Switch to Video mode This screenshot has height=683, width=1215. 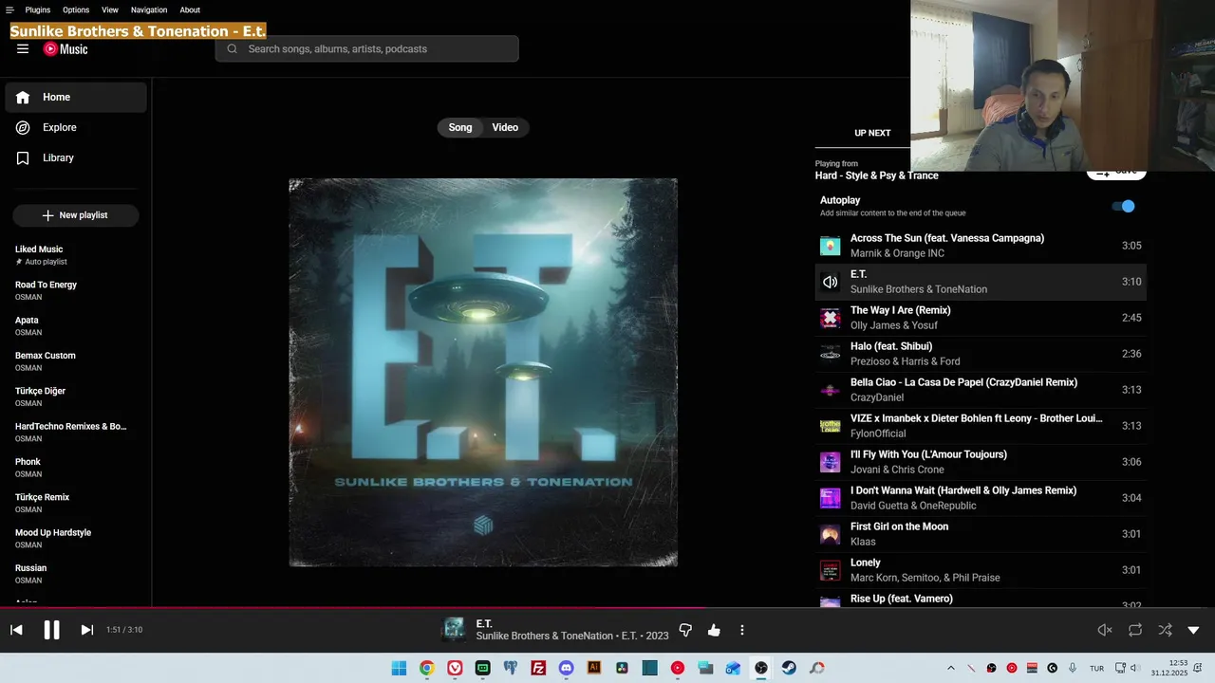pos(505,127)
